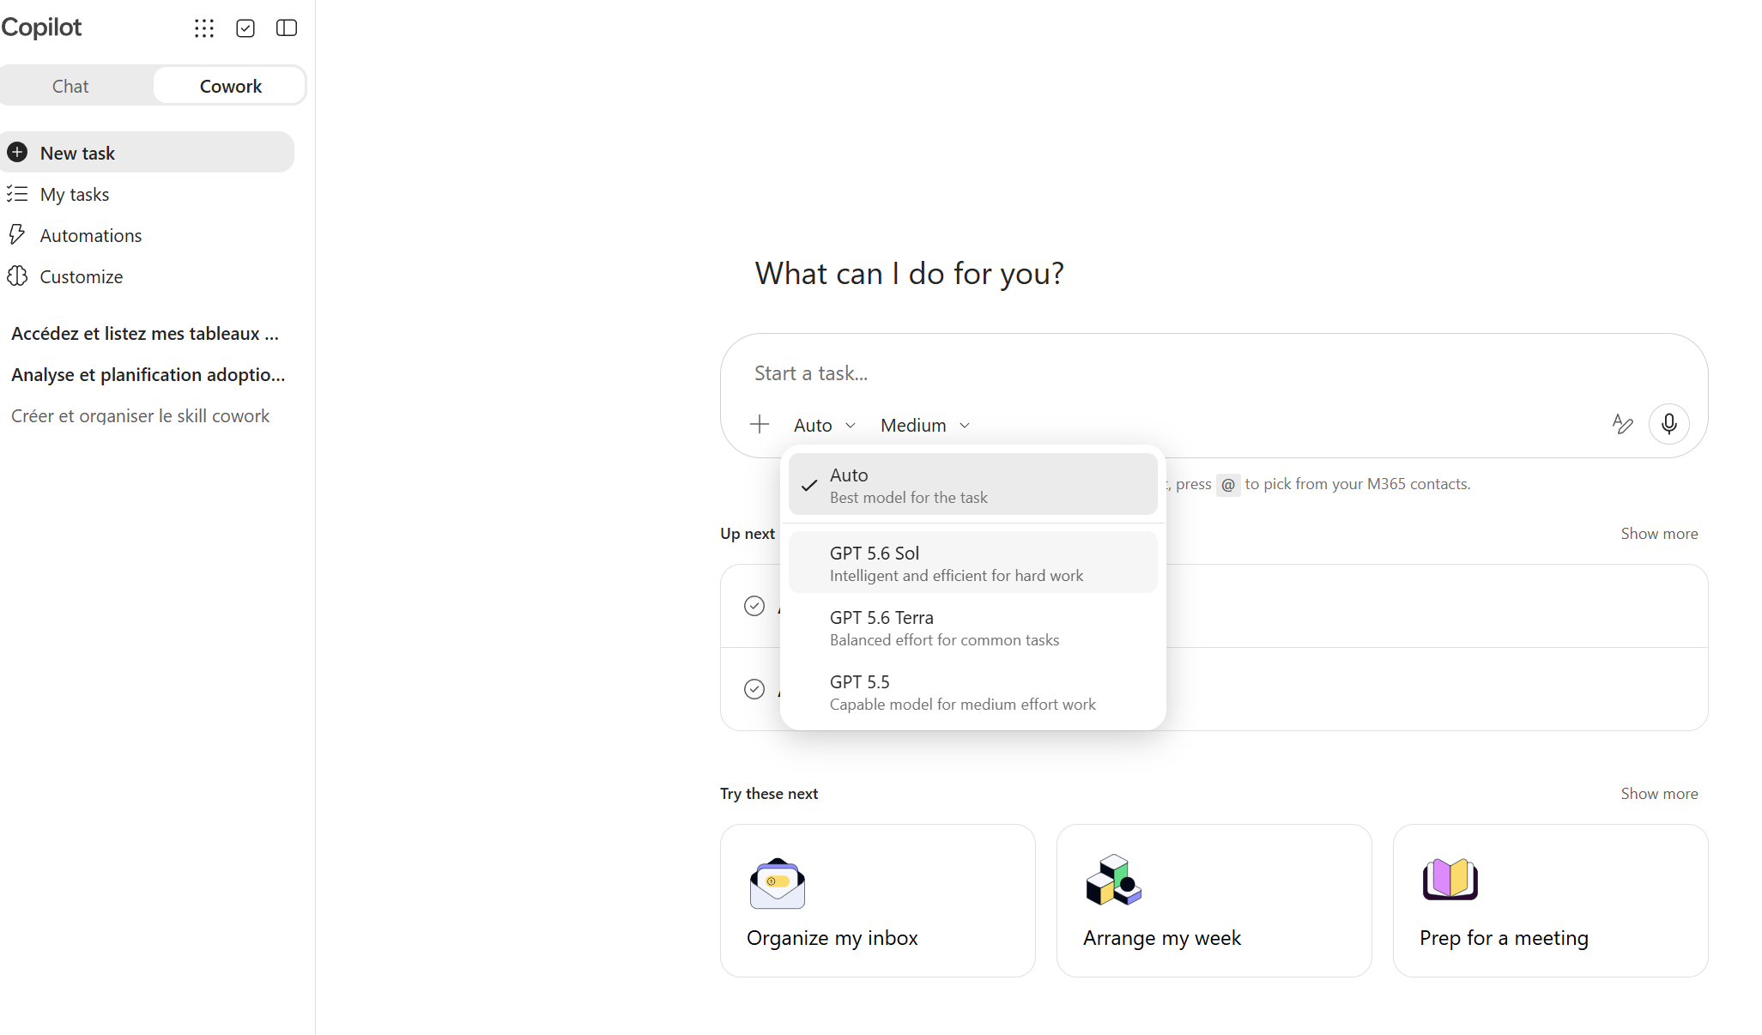This screenshot has height=1035, width=1762.
Task: Click the pen rewrite icon beside the microphone
Action: click(1622, 424)
